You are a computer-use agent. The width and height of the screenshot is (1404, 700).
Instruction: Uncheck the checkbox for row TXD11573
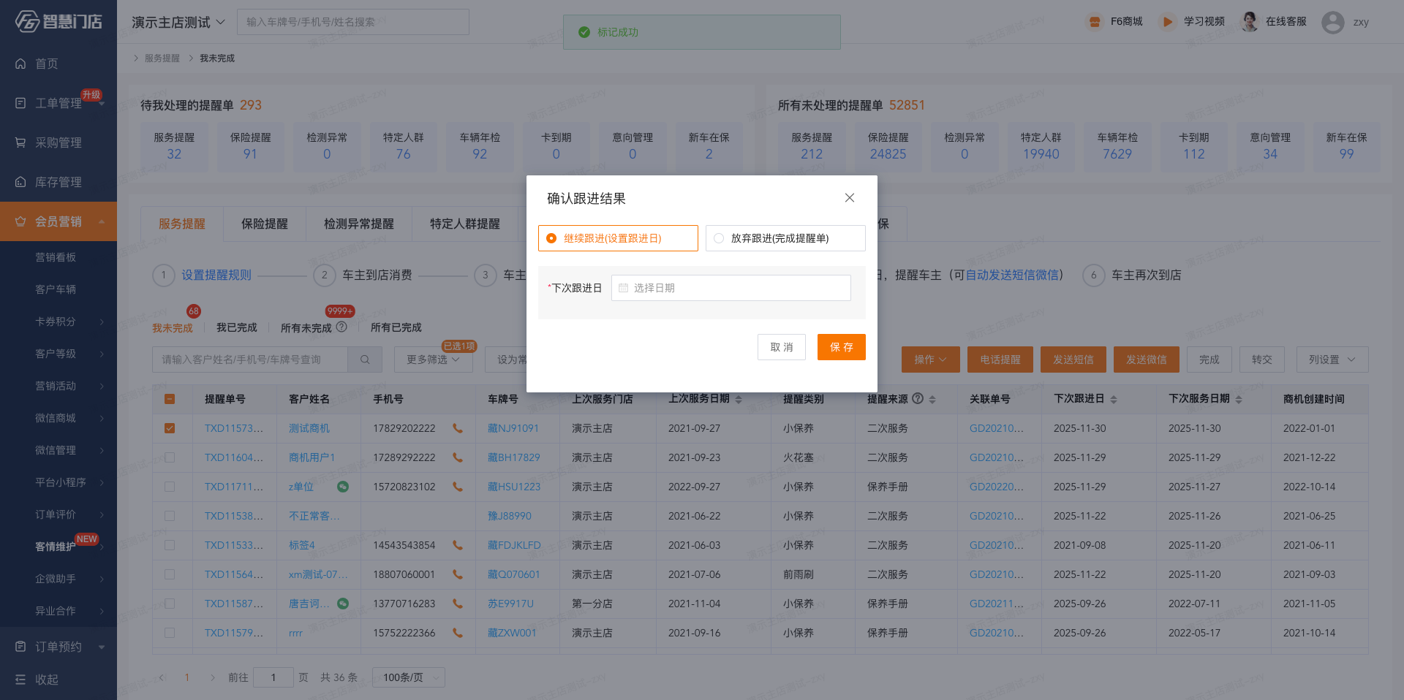(x=170, y=428)
